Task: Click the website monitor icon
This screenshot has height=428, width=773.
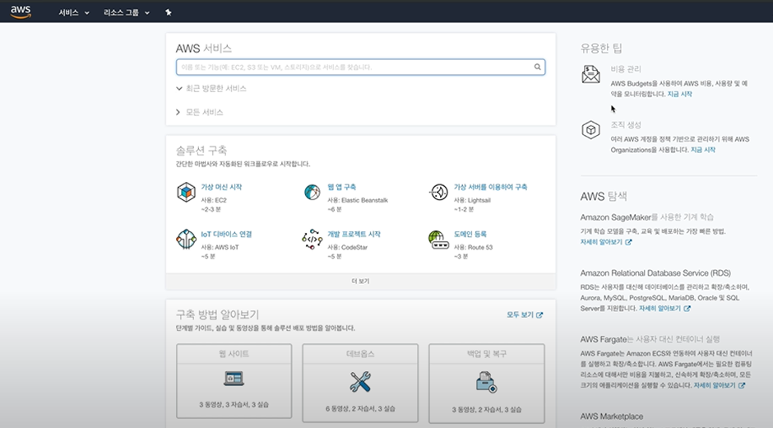Action: pos(234,379)
